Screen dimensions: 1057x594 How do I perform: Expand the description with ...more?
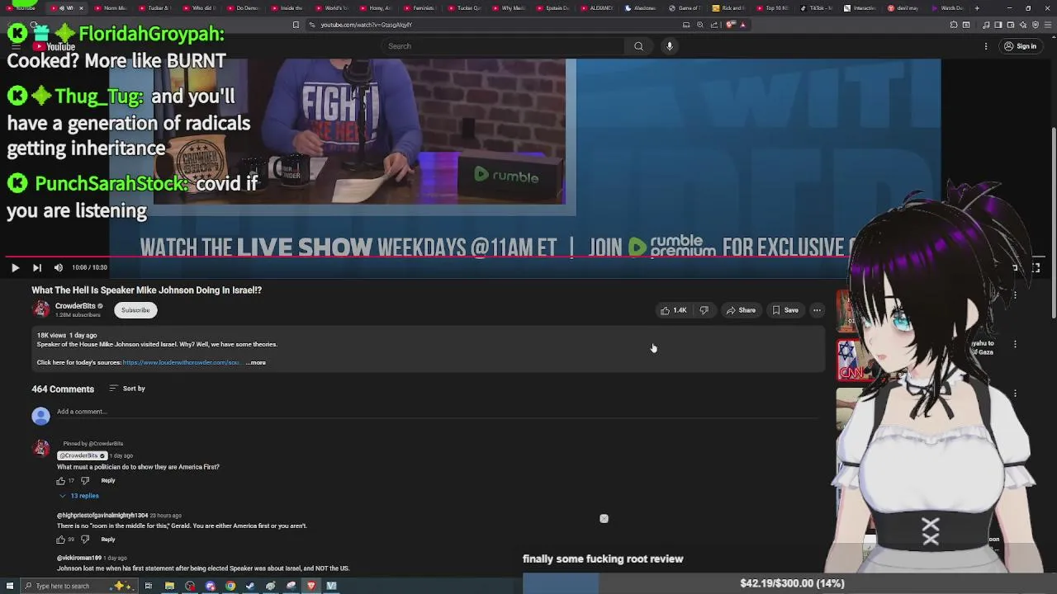pos(256,362)
